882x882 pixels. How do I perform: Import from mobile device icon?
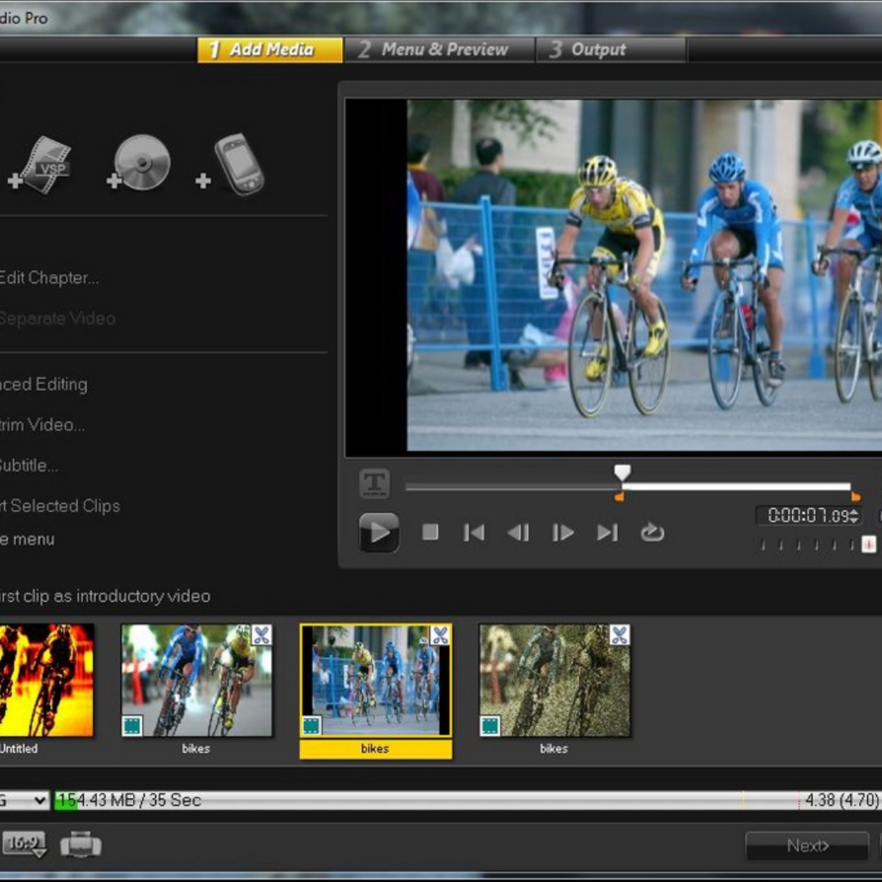pos(231,164)
